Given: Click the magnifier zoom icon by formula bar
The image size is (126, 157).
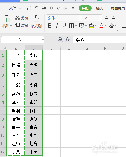Looking at the screenshot, I should (x=60, y=40).
